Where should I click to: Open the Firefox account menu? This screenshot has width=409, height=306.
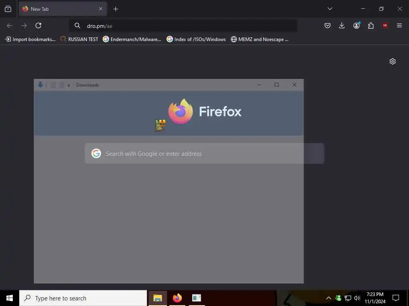356,25
